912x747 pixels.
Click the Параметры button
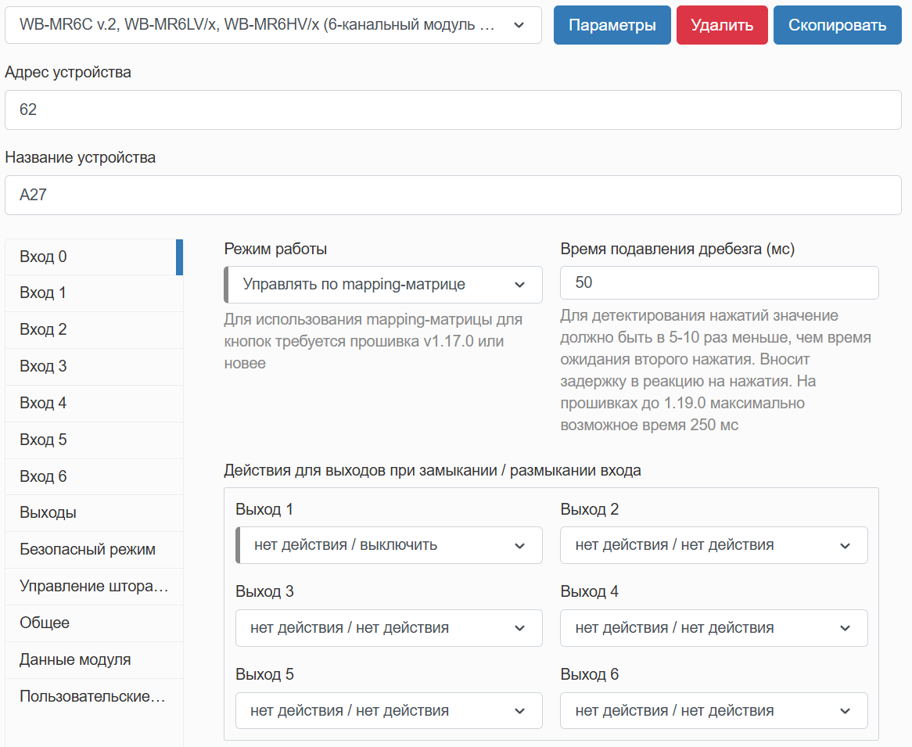[612, 25]
